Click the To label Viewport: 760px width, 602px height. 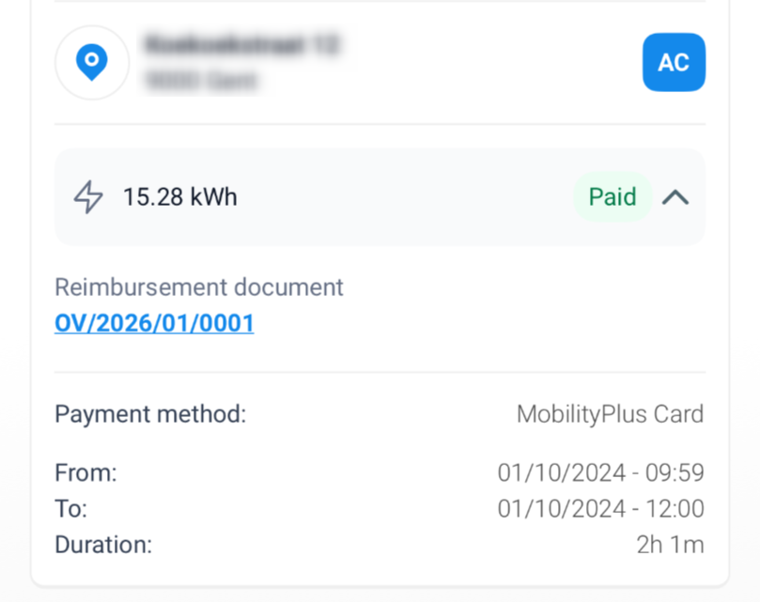(70, 508)
